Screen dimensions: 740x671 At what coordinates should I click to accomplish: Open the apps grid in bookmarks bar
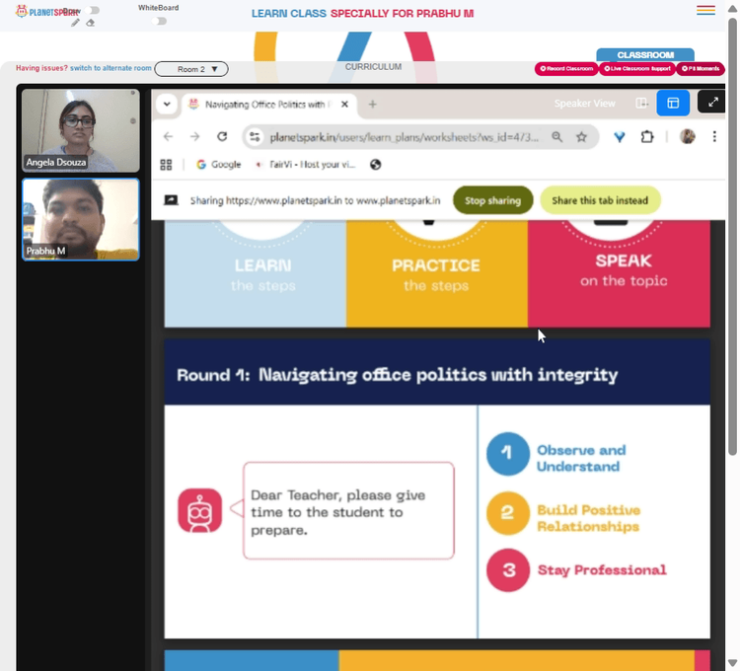pyautogui.click(x=166, y=165)
